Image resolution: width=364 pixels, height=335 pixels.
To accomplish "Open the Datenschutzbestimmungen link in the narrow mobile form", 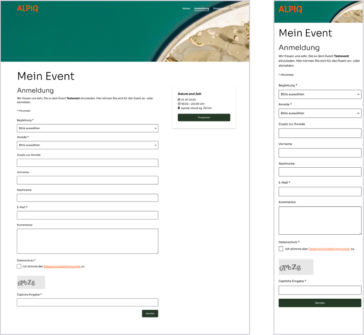I will pyautogui.click(x=329, y=249).
